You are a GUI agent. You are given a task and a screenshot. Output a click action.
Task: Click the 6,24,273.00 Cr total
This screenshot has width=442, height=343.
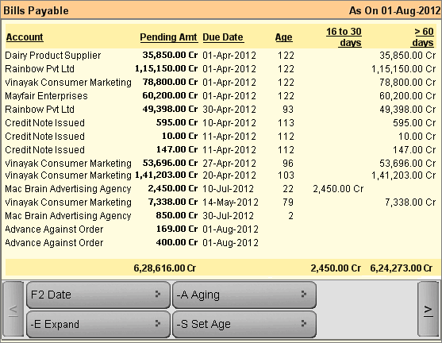pos(401,268)
